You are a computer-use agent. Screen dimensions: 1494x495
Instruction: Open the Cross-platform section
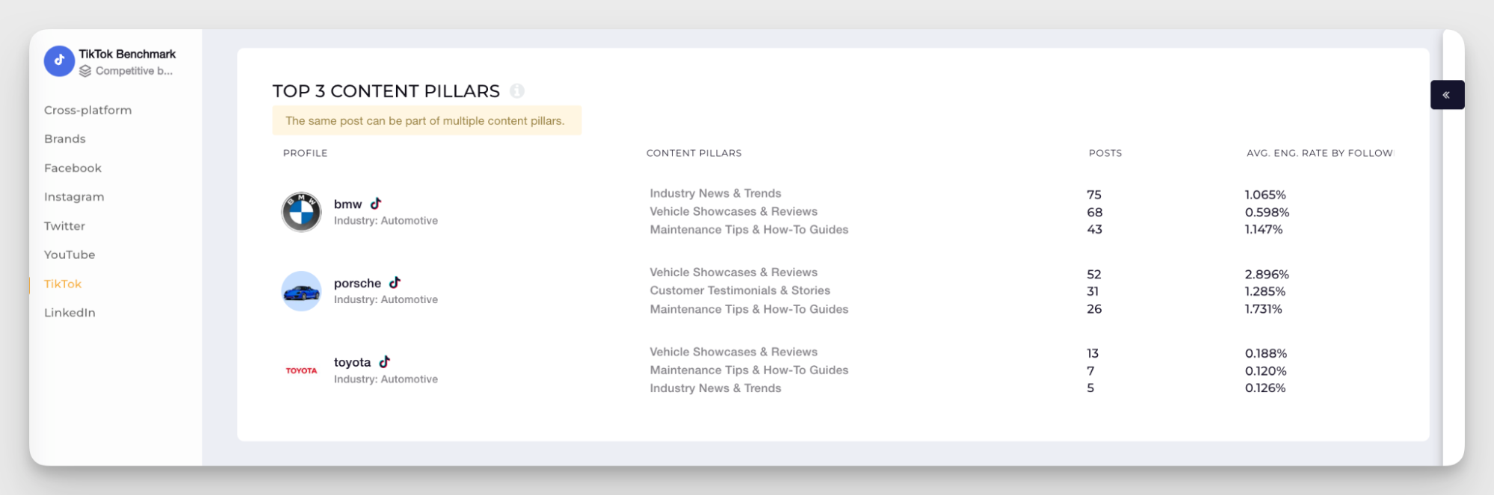click(x=87, y=110)
